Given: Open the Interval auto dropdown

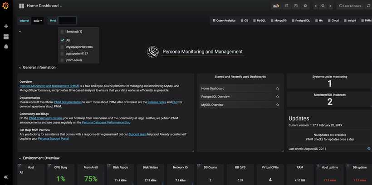Looking at the screenshot, I should click(x=38, y=21).
